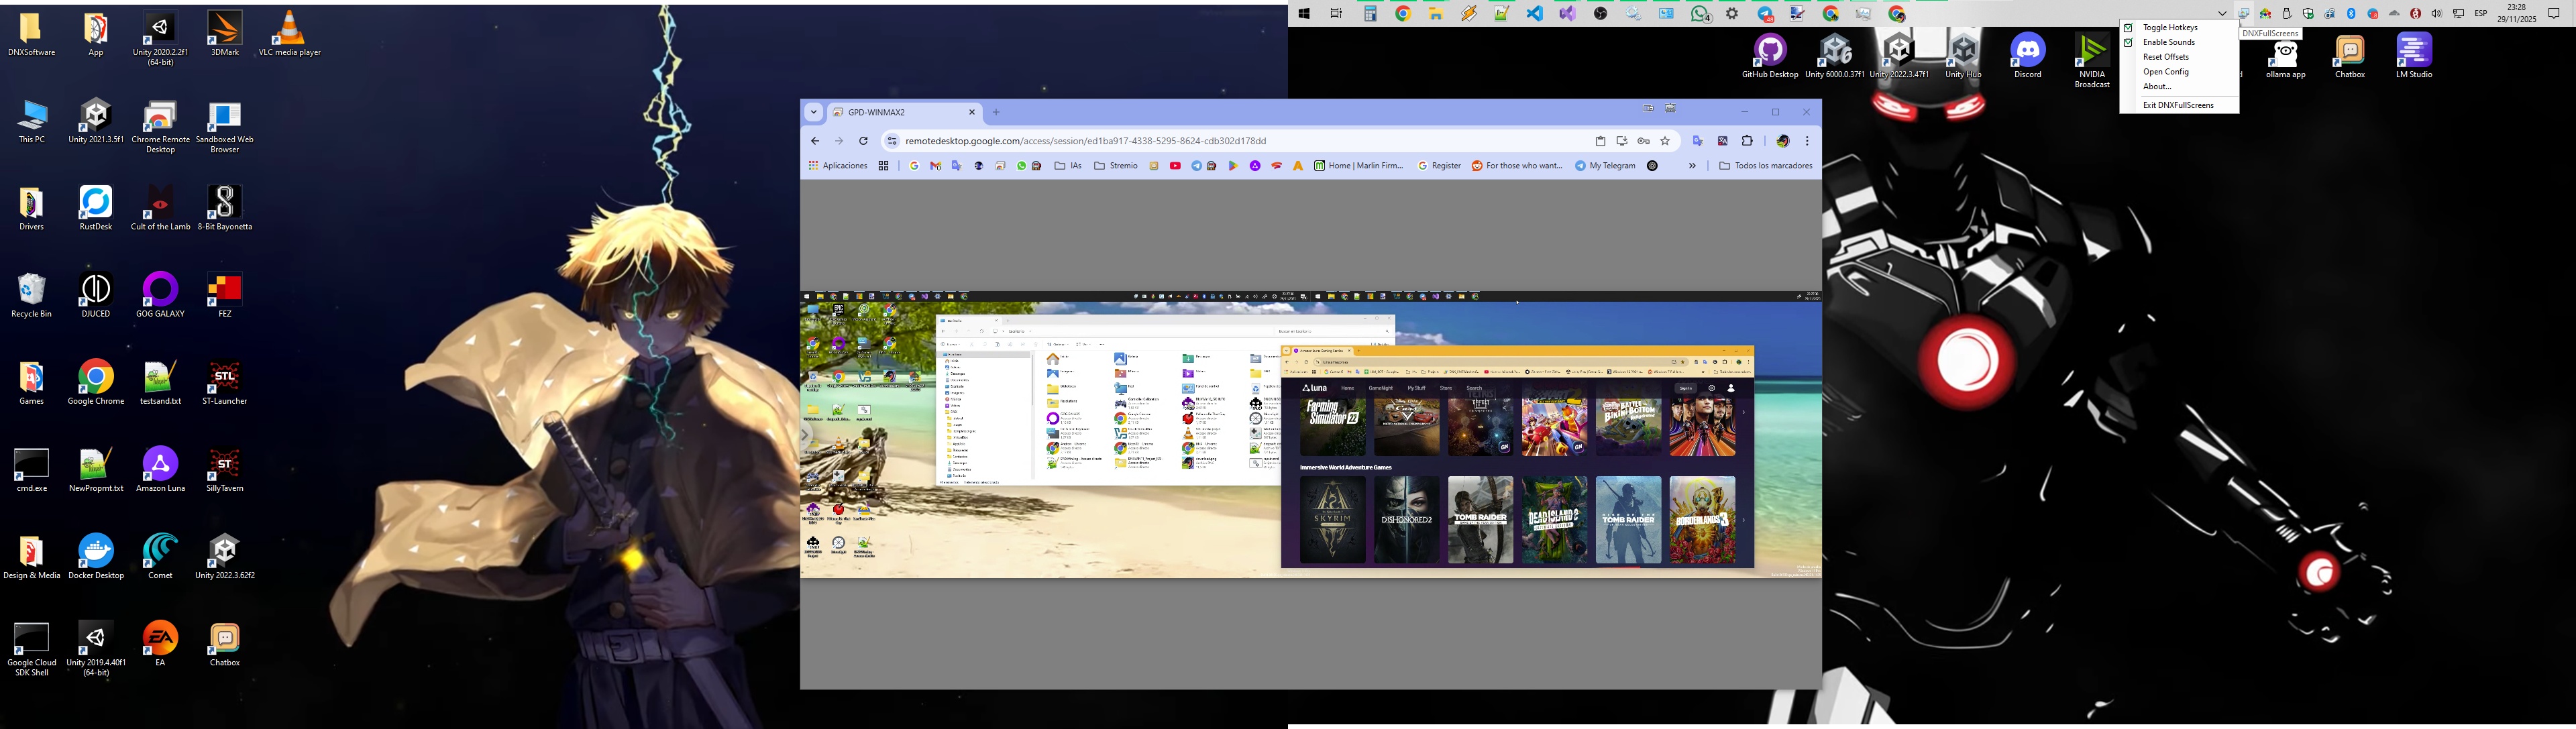This screenshot has height=729, width=2576.
Task: Open Chrome tab search dropdown arrow
Action: (x=814, y=112)
